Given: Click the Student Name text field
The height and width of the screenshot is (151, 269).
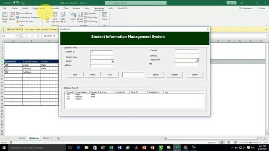Looking at the screenshot, I should tap(101, 57).
